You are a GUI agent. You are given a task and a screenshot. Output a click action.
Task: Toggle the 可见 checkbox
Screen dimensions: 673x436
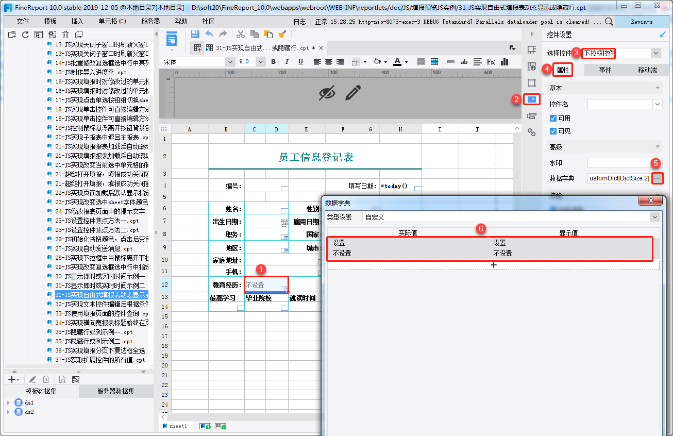coord(553,131)
